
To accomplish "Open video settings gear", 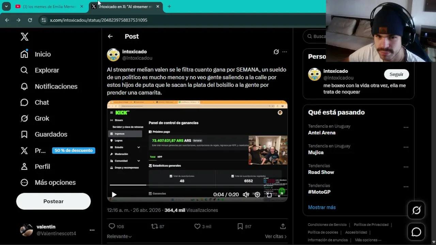I will 258,195.
